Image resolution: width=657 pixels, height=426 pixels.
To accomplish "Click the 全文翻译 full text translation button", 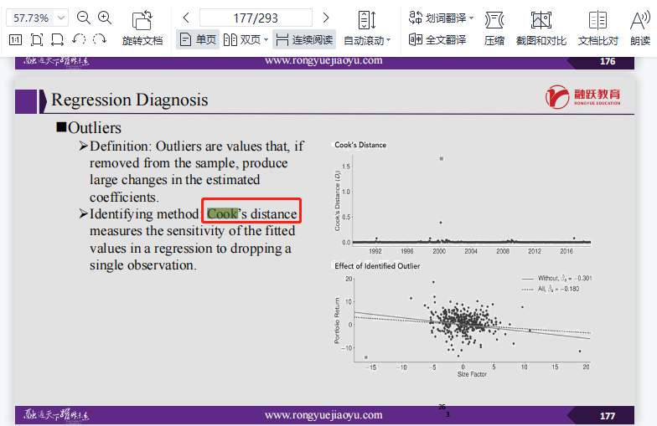I will pos(437,39).
